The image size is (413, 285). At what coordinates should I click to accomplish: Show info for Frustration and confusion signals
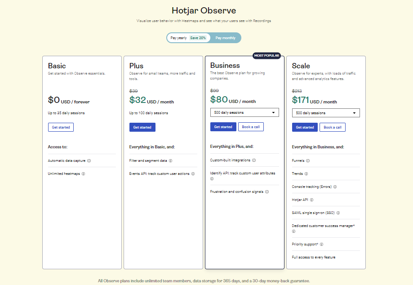267,192
